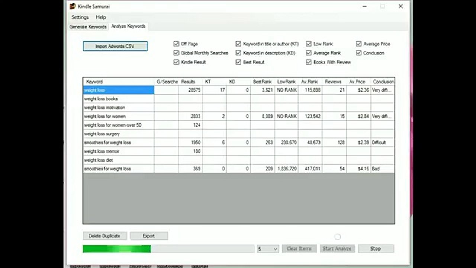Image resolution: width=476 pixels, height=268 pixels.
Task: Toggle Books With Review checkbox
Action: (x=309, y=62)
